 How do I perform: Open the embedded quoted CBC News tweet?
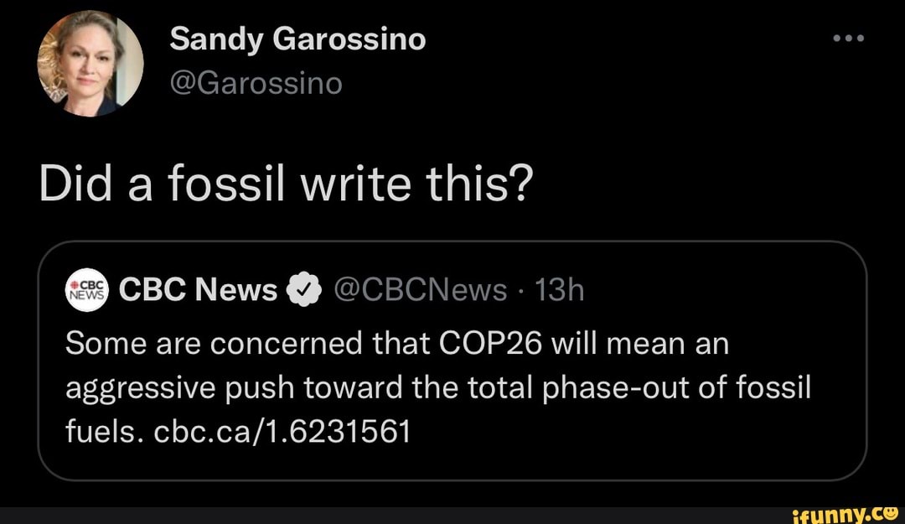pyautogui.click(x=452, y=361)
